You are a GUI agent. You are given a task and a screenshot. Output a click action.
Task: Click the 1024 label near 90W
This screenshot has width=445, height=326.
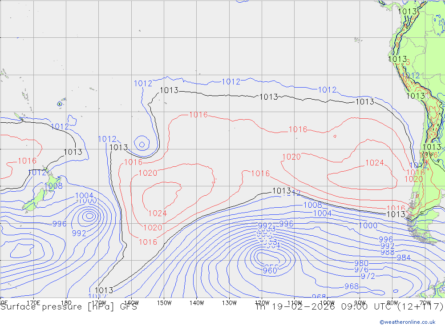[x=374, y=163]
